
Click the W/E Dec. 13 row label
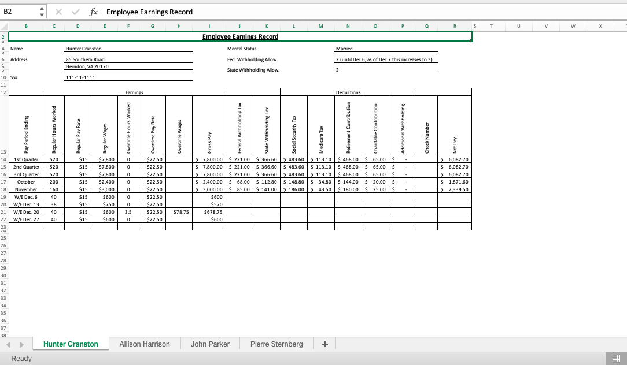tap(26, 204)
